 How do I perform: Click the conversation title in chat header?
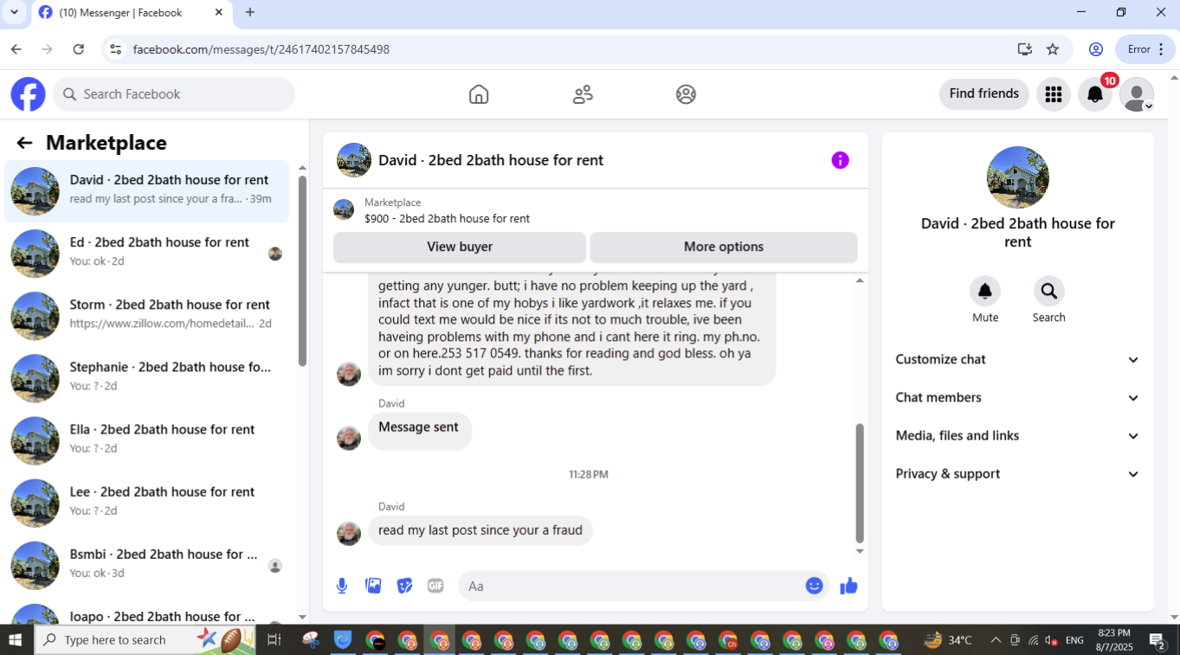(x=491, y=160)
